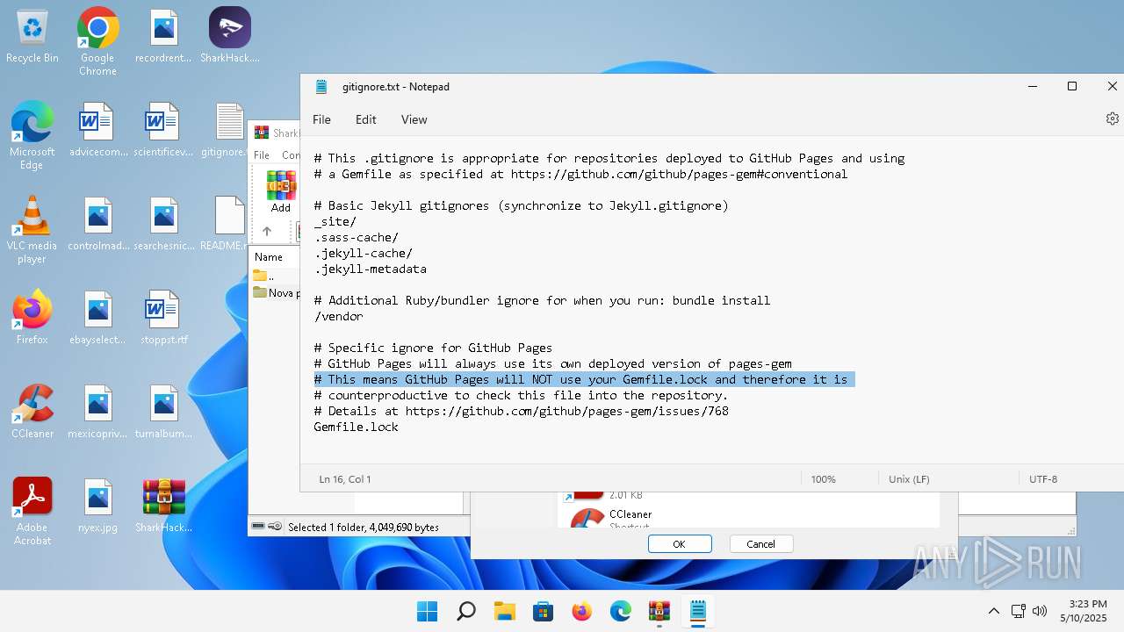Screen dimensions: 1124x632
Task: Open File Explorer from taskbar
Action: pyautogui.click(x=505, y=611)
